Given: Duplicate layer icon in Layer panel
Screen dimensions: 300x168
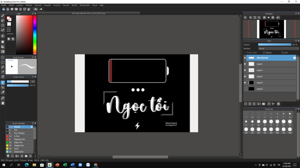Looking at the screenshot, I should point(269,104).
